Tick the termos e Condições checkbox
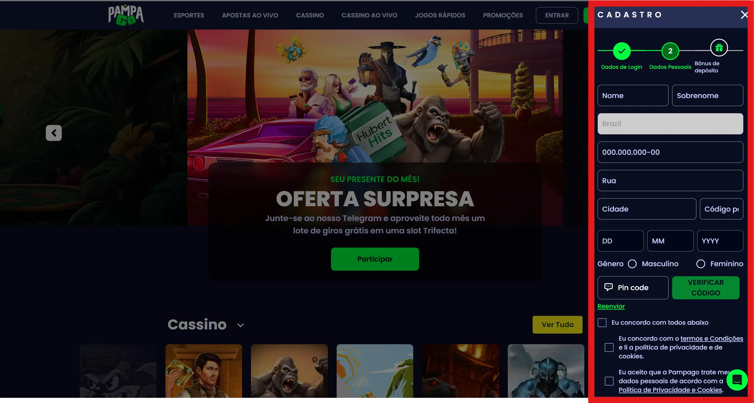 [x=609, y=347]
